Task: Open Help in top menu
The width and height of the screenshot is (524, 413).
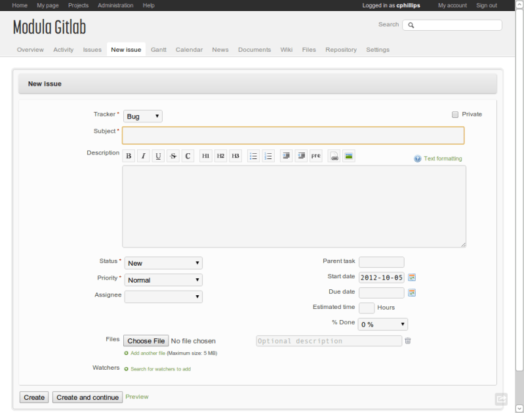Action: [149, 5]
